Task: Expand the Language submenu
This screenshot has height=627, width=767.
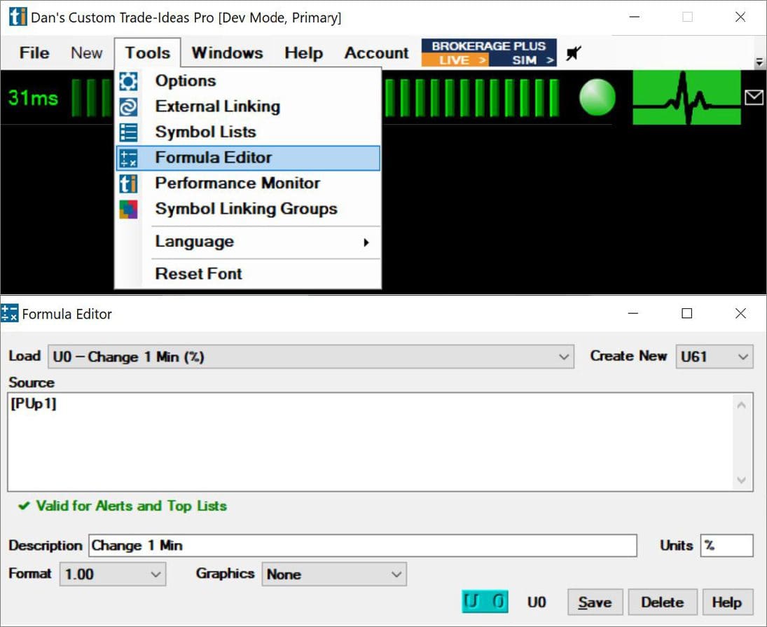Action: click(248, 242)
